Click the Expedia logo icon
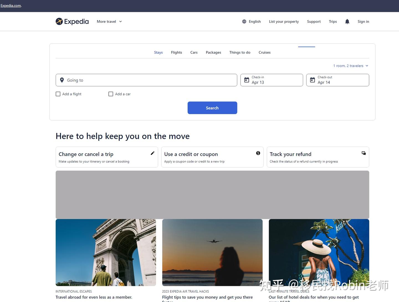The height and width of the screenshot is (302, 399). [59, 21]
